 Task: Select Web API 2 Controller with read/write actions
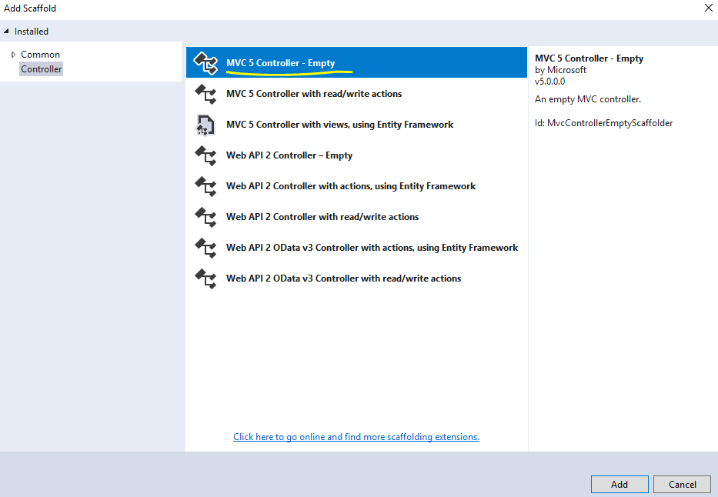(x=356, y=216)
